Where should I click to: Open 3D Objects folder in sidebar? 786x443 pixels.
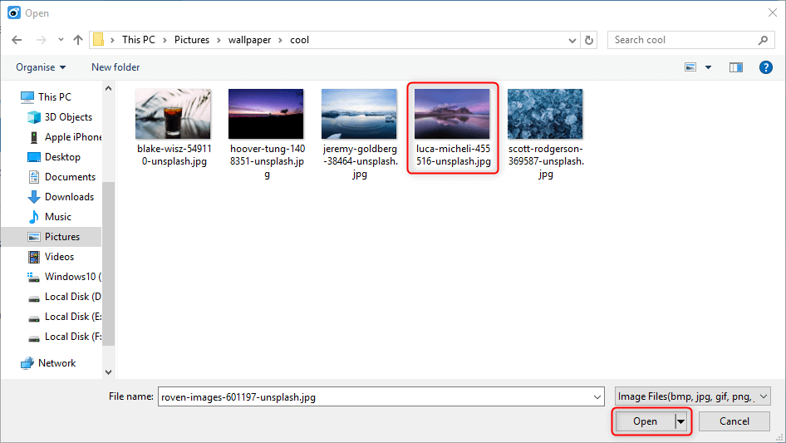[68, 117]
